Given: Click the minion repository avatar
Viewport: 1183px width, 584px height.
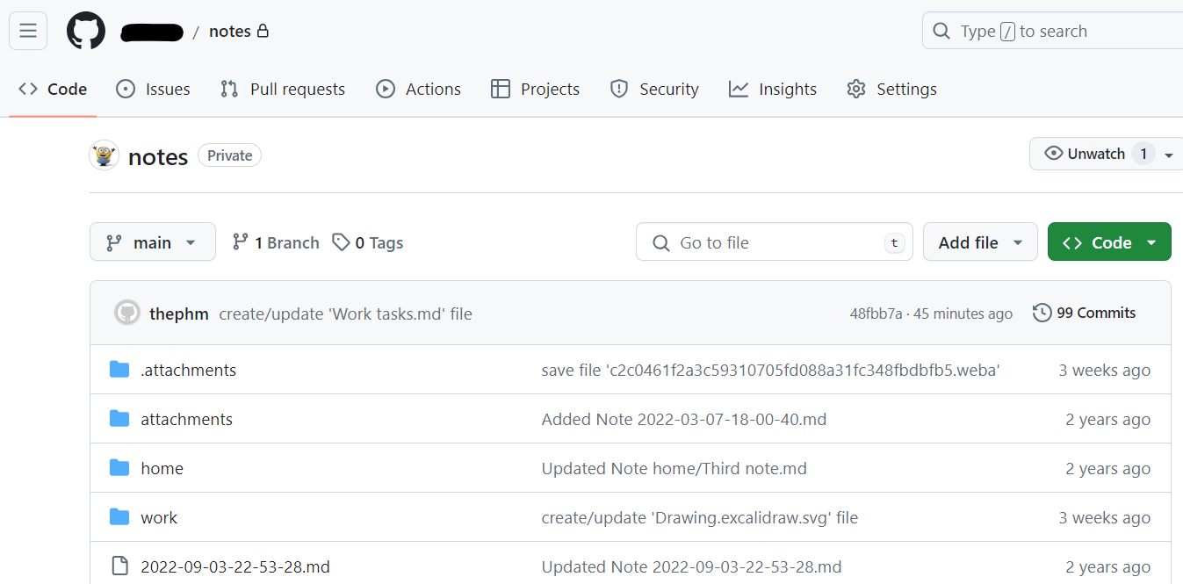Looking at the screenshot, I should pyautogui.click(x=104, y=155).
